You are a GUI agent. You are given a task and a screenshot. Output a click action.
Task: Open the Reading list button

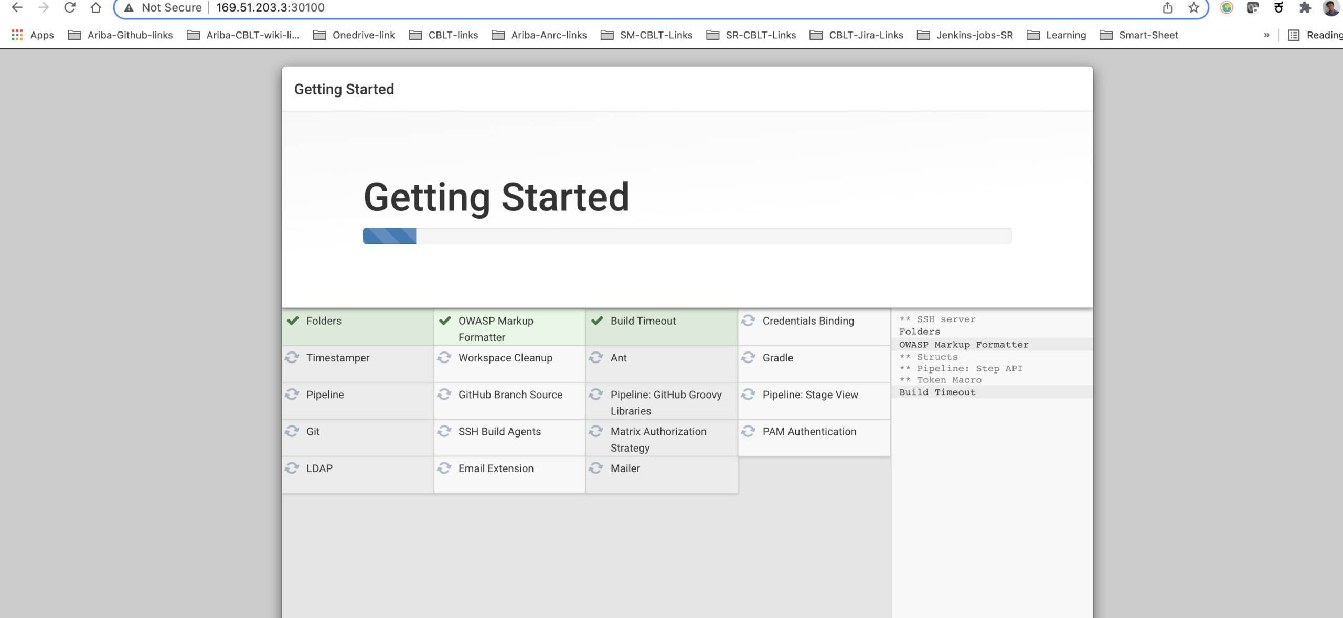click(x=1315, y=35)
